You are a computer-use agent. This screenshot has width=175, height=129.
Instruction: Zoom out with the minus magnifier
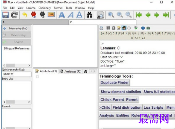(129, 15)
